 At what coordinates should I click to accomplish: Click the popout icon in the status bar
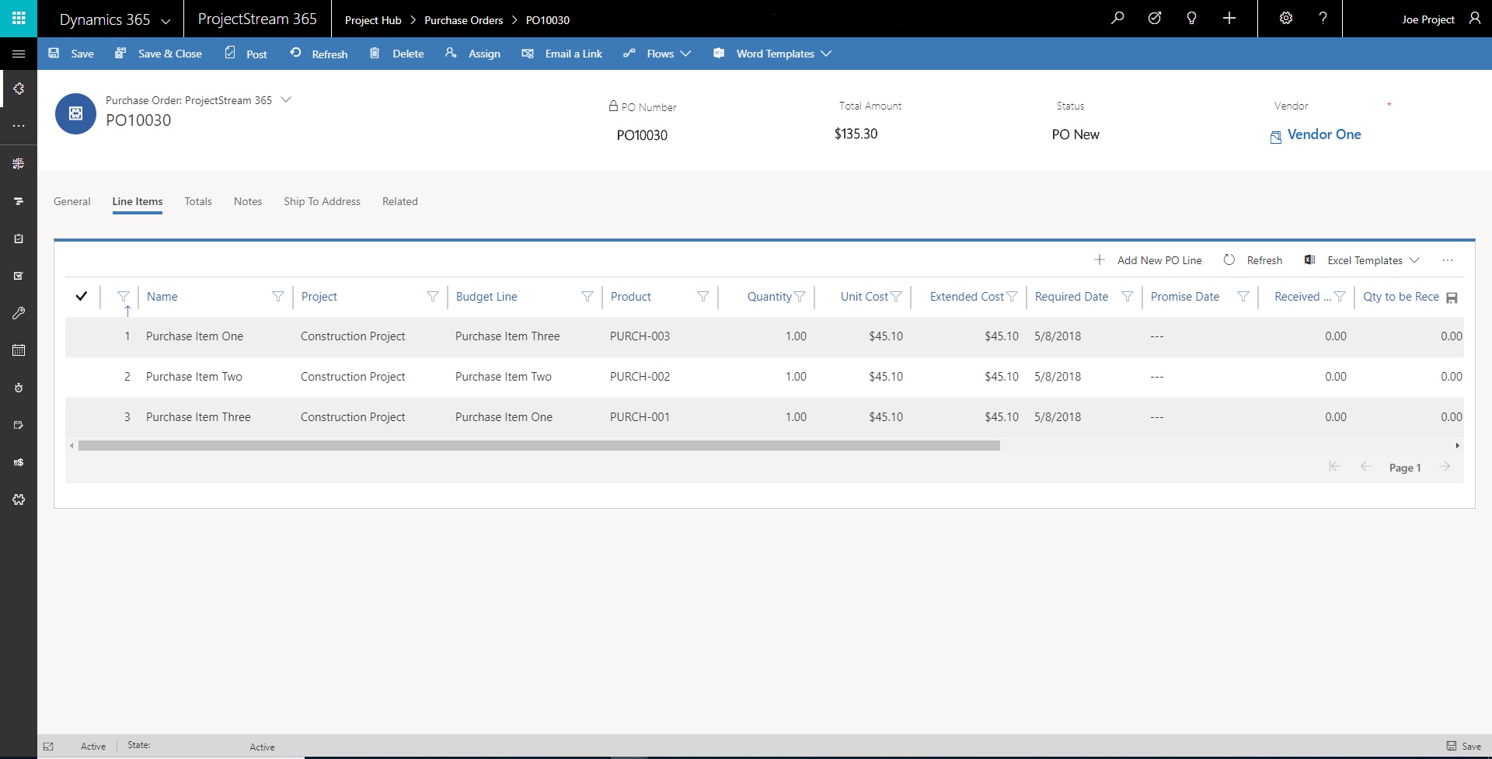coord(48,747)
